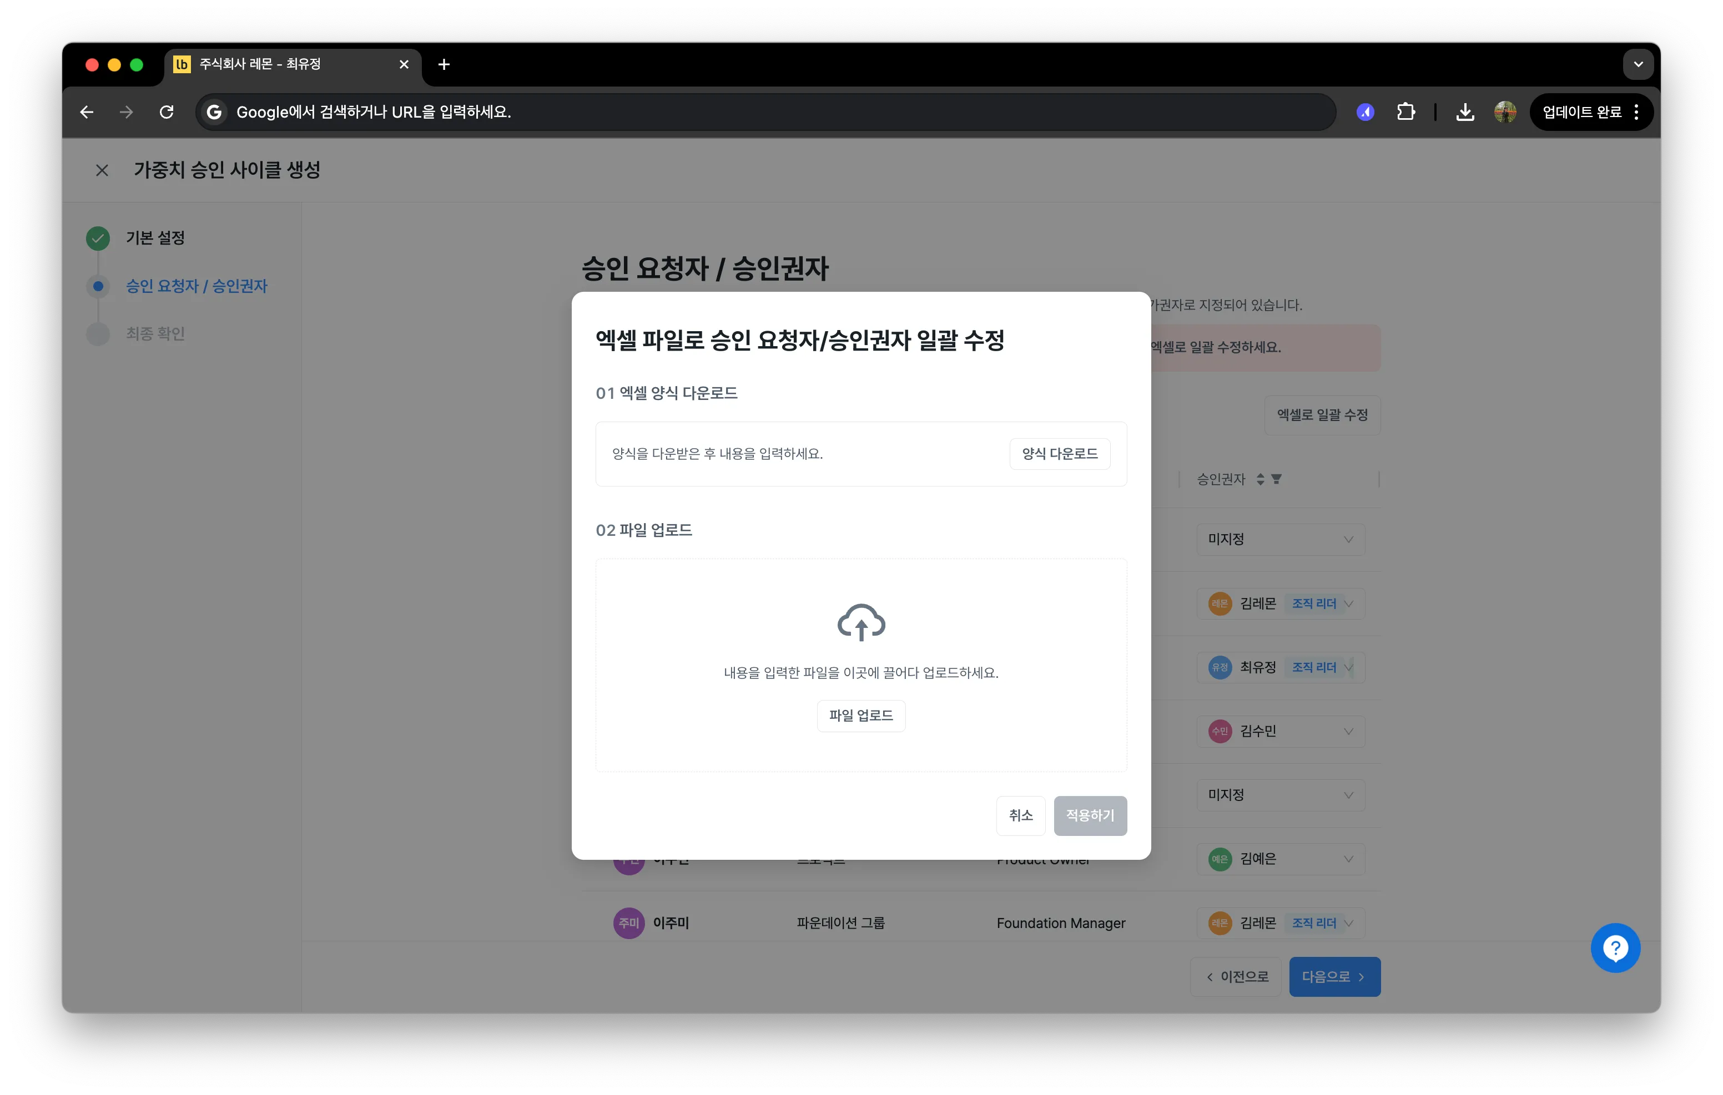Click the 파운데이션 그룹 cell
The image size is (1723, 1095).
(841, 922)
